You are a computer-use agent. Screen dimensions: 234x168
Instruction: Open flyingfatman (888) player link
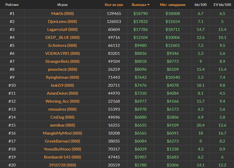click(63, 77)
